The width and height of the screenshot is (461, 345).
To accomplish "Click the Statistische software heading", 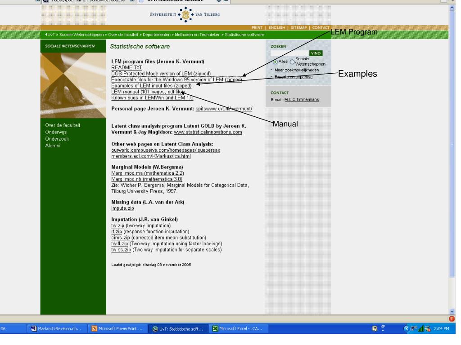I will click(140, 46).
